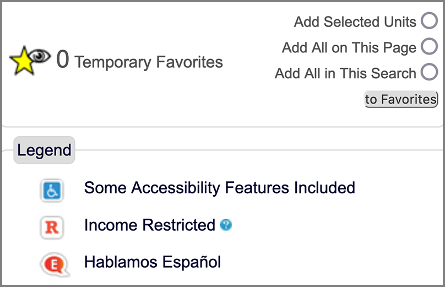Image resolution: width=445 pixels, height=287 pixels.
Task: Click the red R income restricted icon
Action: [52, 228]
